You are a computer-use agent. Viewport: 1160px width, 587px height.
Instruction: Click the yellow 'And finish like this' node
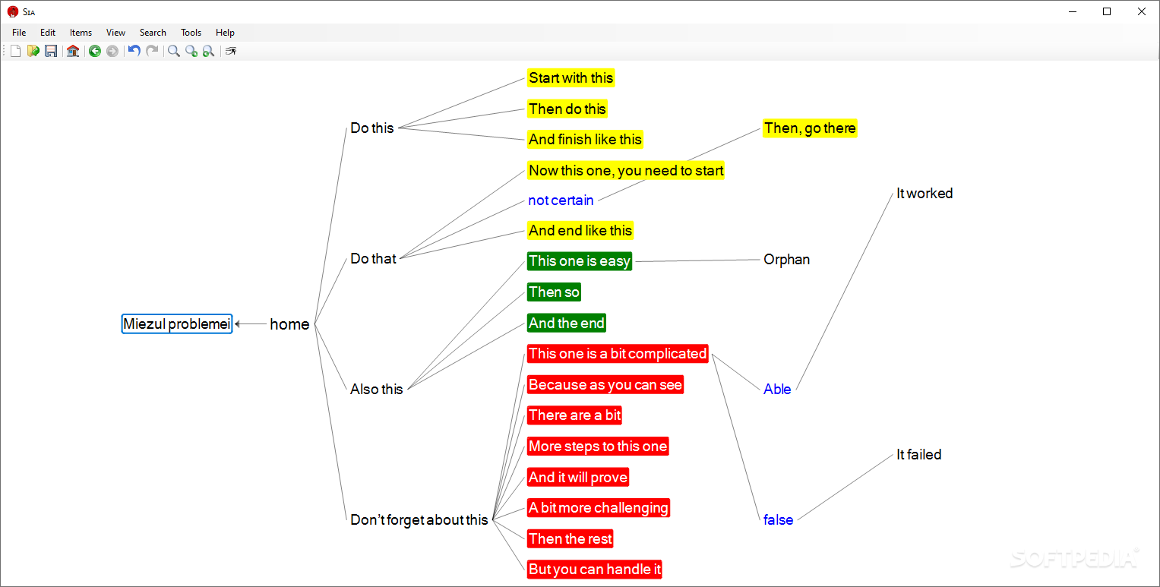pos(585,140)
